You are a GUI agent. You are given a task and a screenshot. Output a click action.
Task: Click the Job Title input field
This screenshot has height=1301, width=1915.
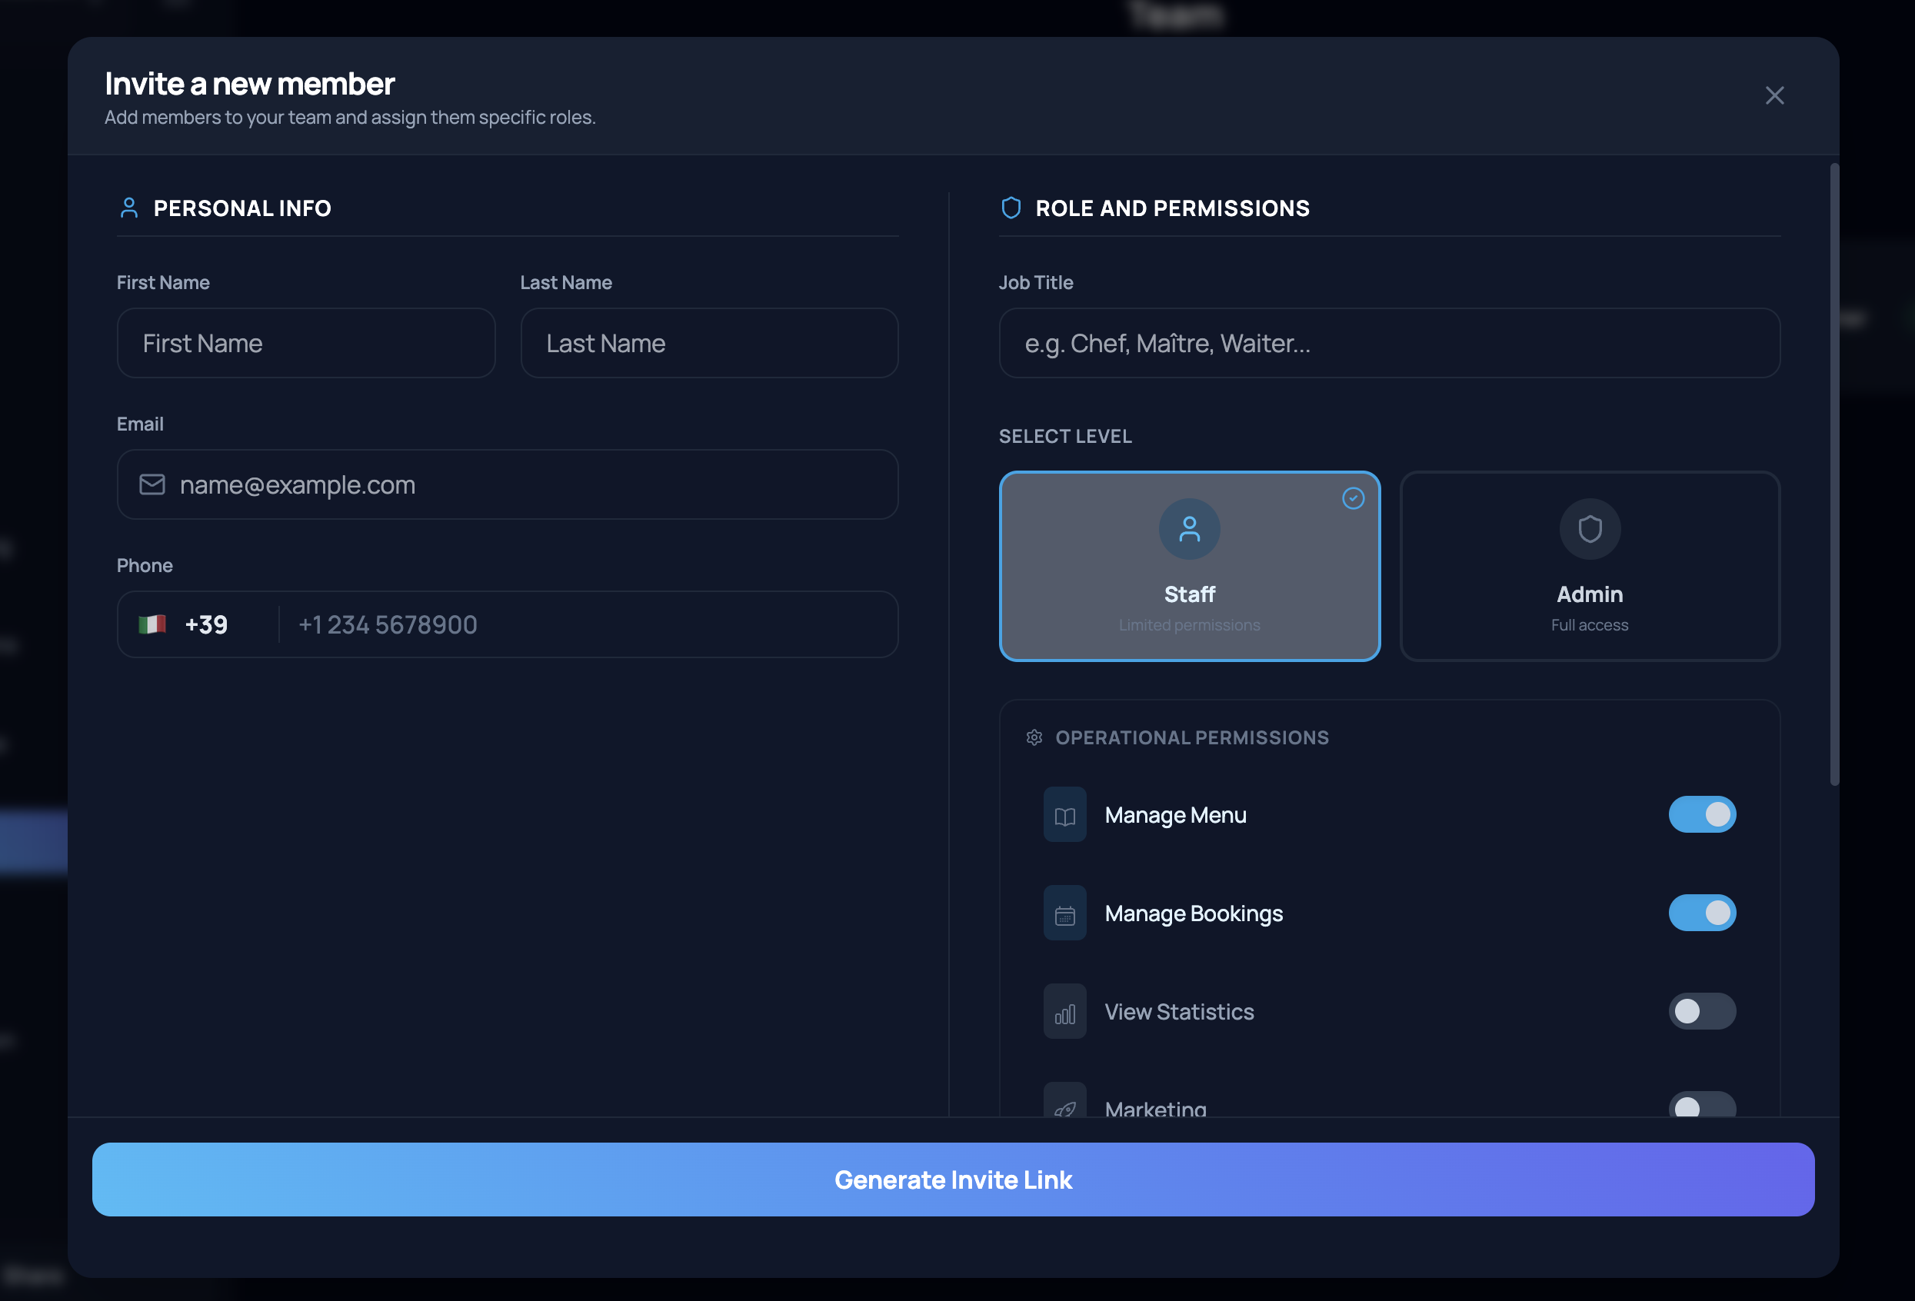point(1390,343)
